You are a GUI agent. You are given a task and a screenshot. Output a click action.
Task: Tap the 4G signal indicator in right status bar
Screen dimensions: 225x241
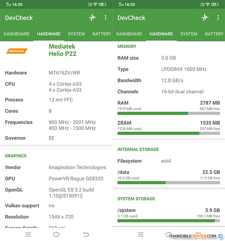click(121, 4)
